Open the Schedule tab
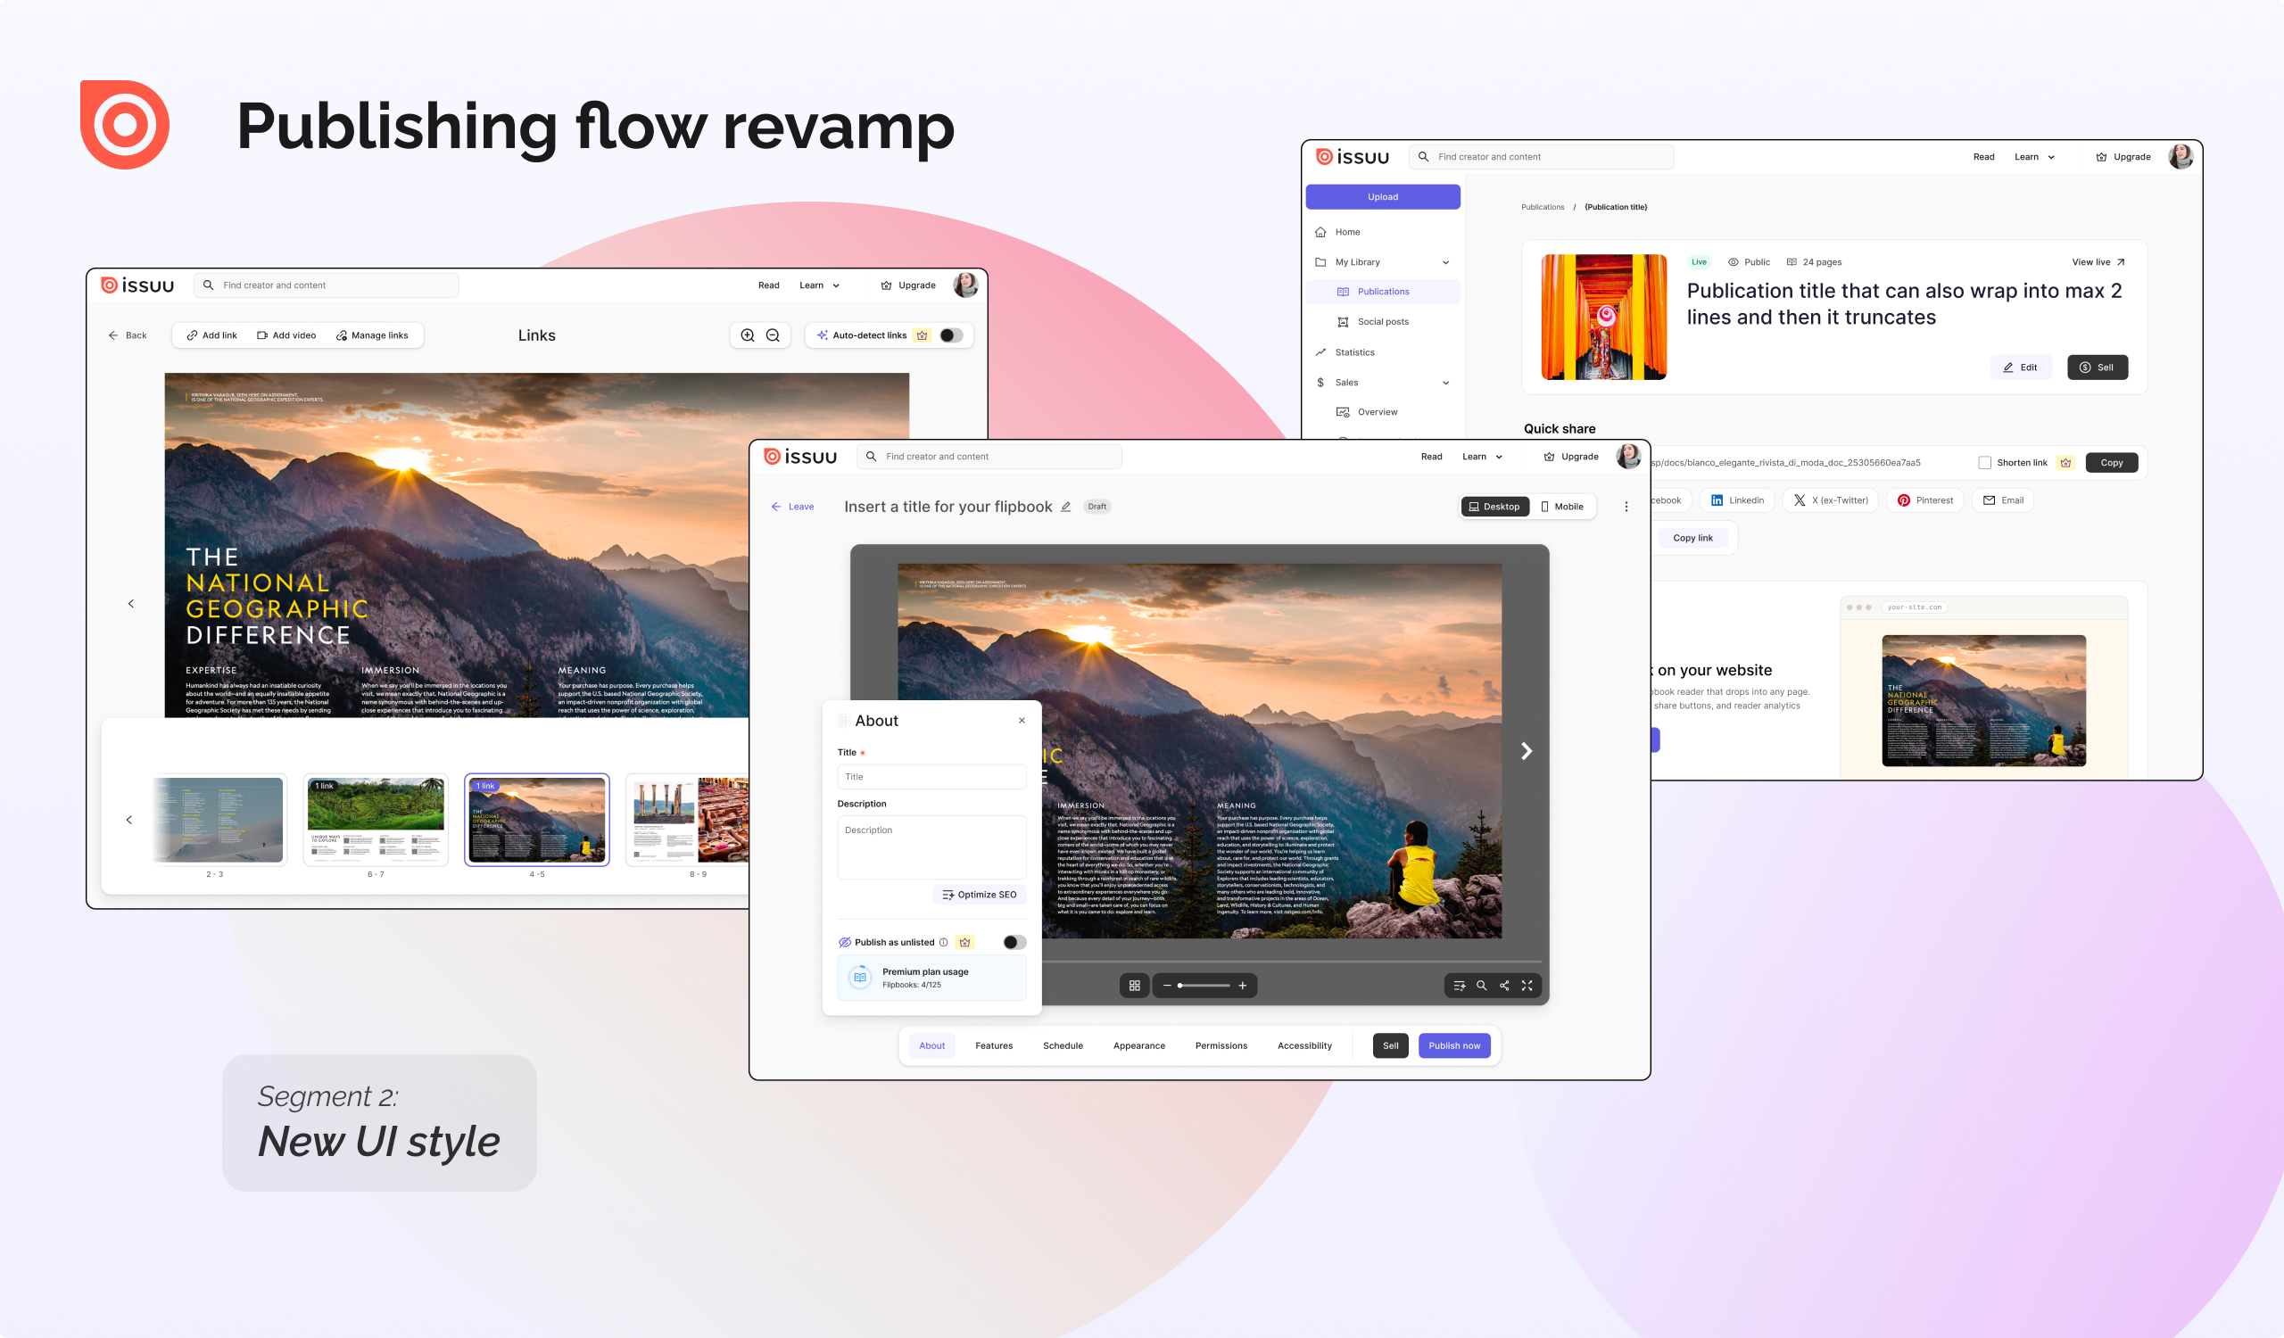The width and height of the screenshot is (2284, 1338). [1063, 1045]
